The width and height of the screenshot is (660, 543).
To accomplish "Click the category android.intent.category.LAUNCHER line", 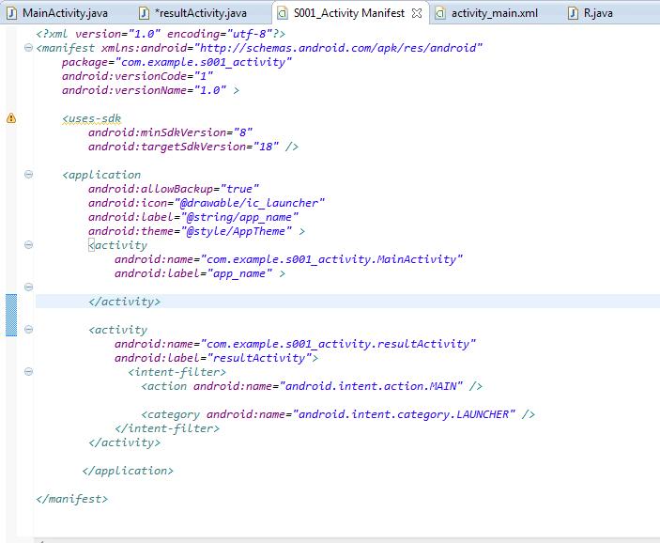I will click(x=338, y=414).
